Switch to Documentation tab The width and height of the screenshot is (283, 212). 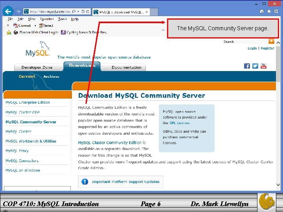tap(126, 68)
